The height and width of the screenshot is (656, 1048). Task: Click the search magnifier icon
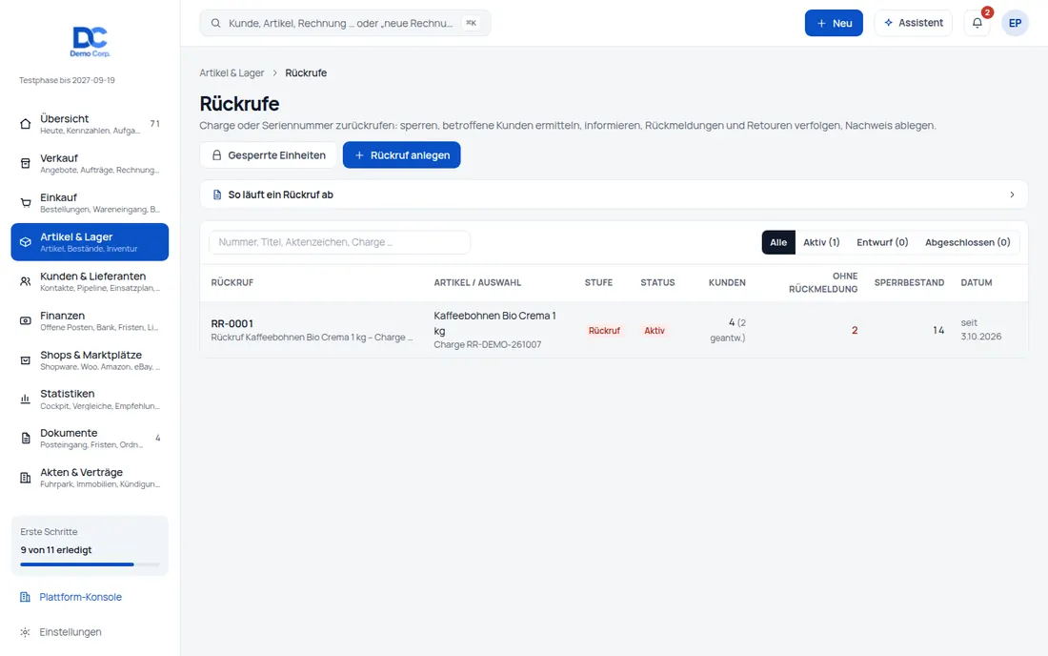pyautogui.click(x=216, y=23)
